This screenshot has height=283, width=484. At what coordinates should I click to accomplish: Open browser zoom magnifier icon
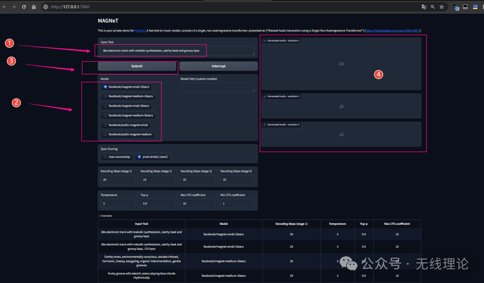click(x=433, y=7)
